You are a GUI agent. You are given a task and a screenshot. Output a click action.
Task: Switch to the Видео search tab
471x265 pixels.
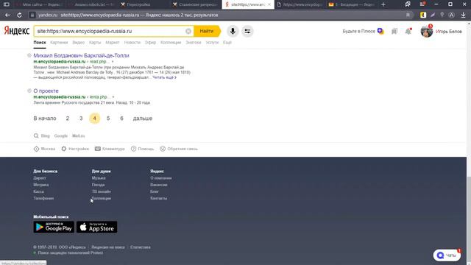point(79,43)
